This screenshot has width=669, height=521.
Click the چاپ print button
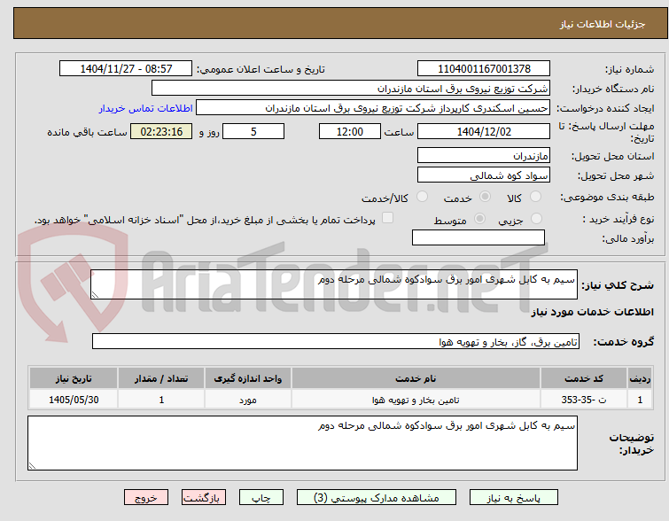pyautogui.click(x=261, y=498)
